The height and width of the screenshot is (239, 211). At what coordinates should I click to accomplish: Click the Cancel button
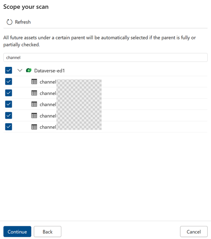point(194,231)
